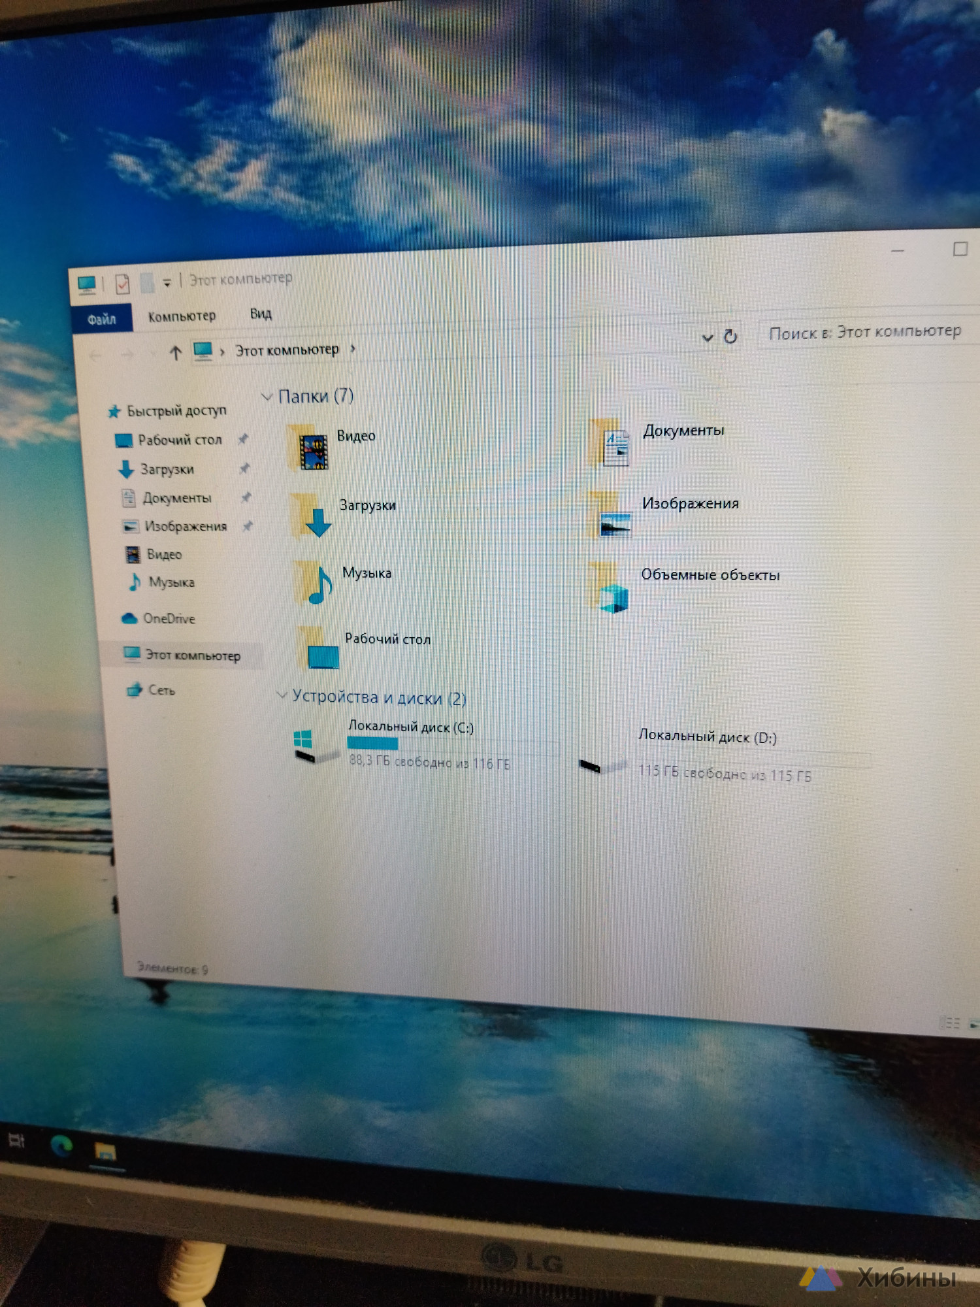Image resolution: width=980 pixels, height=1307 pixels.
Task: Open the Компьютер ribbon tab
Action: coord(182,316)
